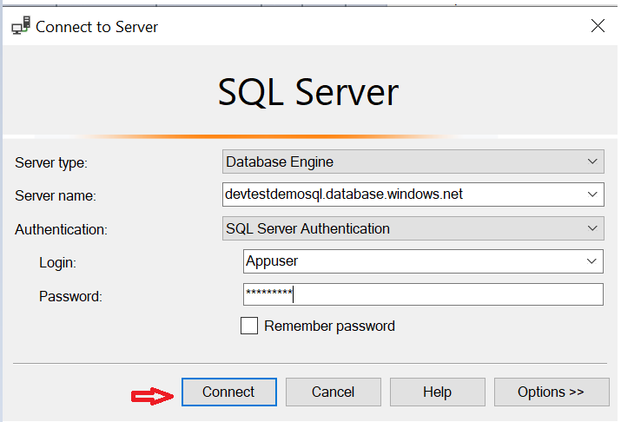This screenshot has width=621, height=422.
Task: Open the Server type dropdown arrow
Action: click(592, 162)
